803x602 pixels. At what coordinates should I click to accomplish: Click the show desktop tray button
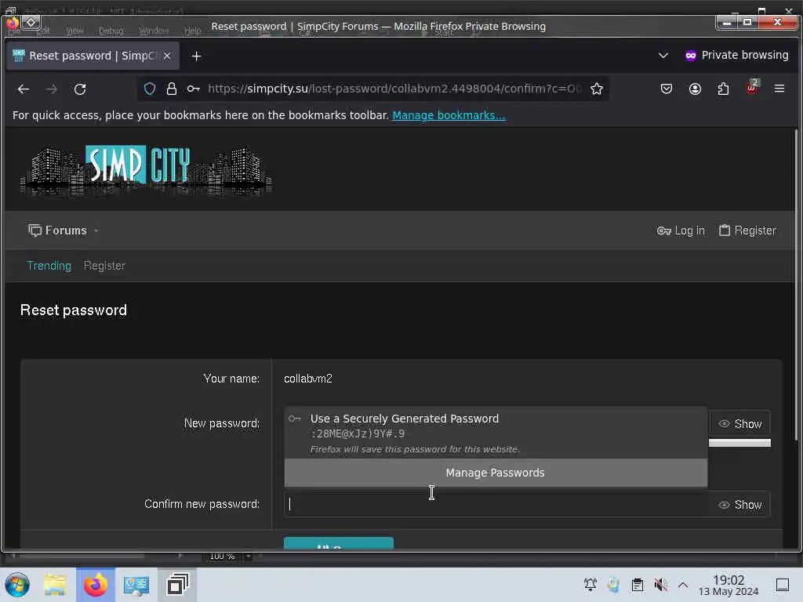[783, 585]
